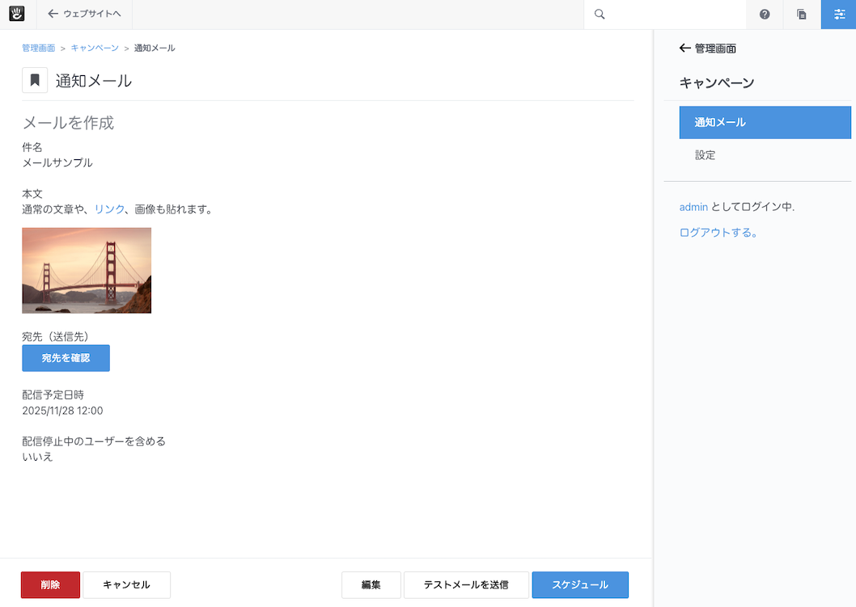Click the bookmark icon beside 通知メール title
The height and width of the screenshot is (607, 856).
coord(35,81)
